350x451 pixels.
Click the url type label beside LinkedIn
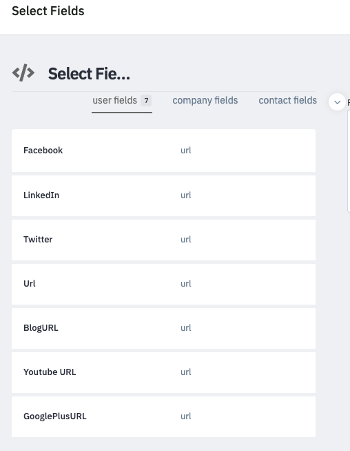tap(186, 195)
